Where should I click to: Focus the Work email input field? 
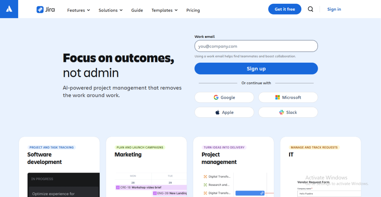point(256,46)
